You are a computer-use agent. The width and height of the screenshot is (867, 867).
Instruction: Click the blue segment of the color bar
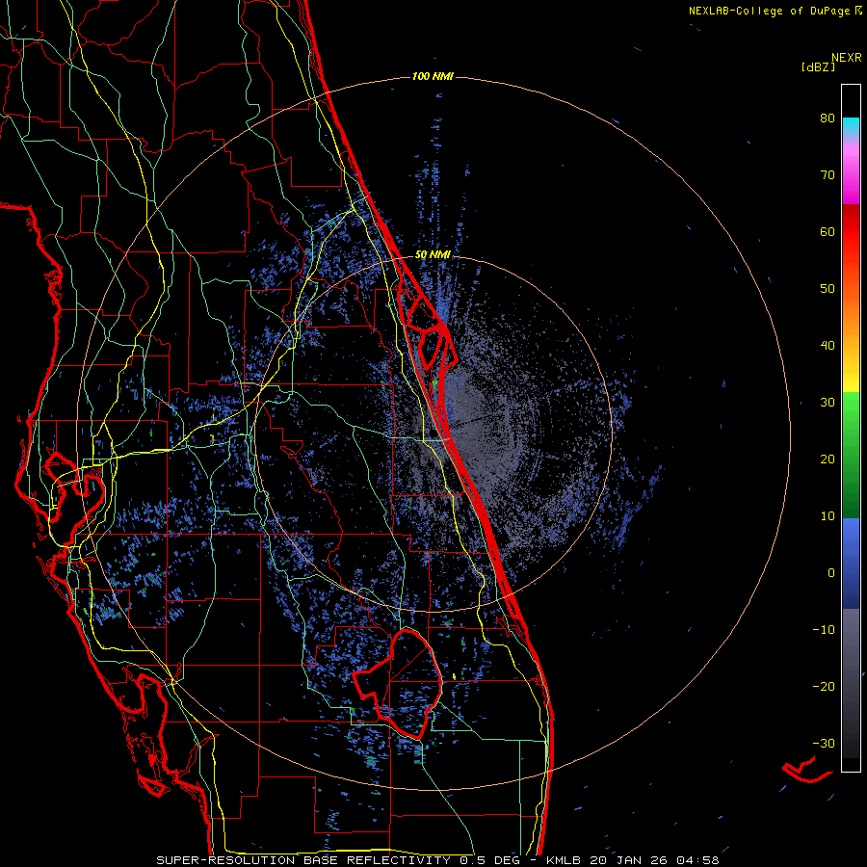[x=851, y=564]
